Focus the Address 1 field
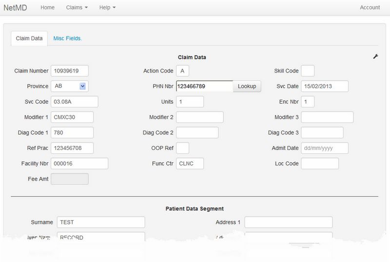Viewport: 390px width, 262px height. [x=288, y=222]
